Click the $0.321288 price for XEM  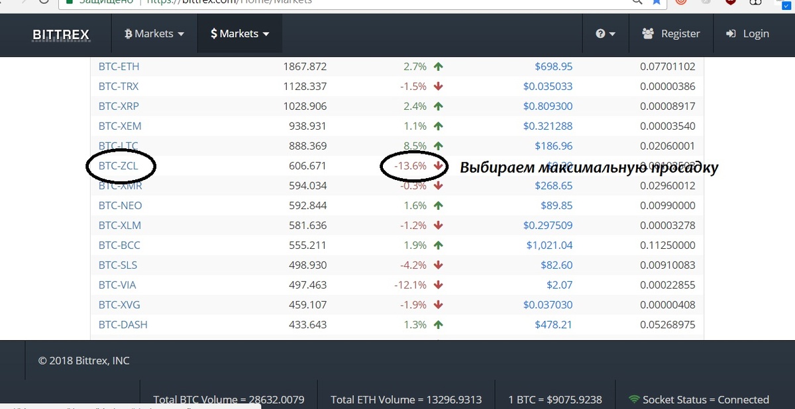(548, 126)
